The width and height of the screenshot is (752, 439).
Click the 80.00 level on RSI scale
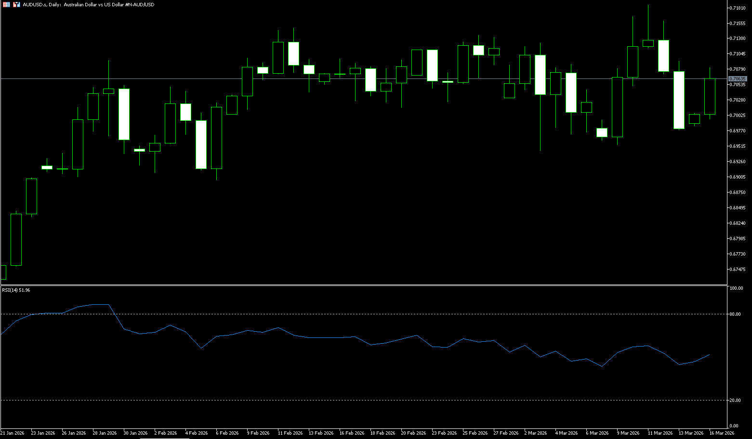(735, 314)
